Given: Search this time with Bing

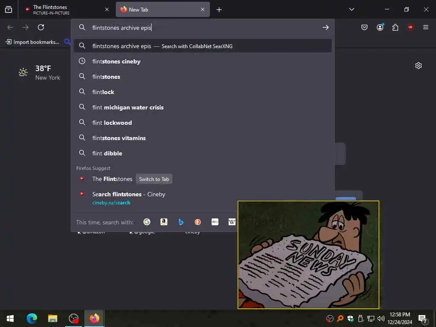Looking at the screenshot, I should coord(181,222).
